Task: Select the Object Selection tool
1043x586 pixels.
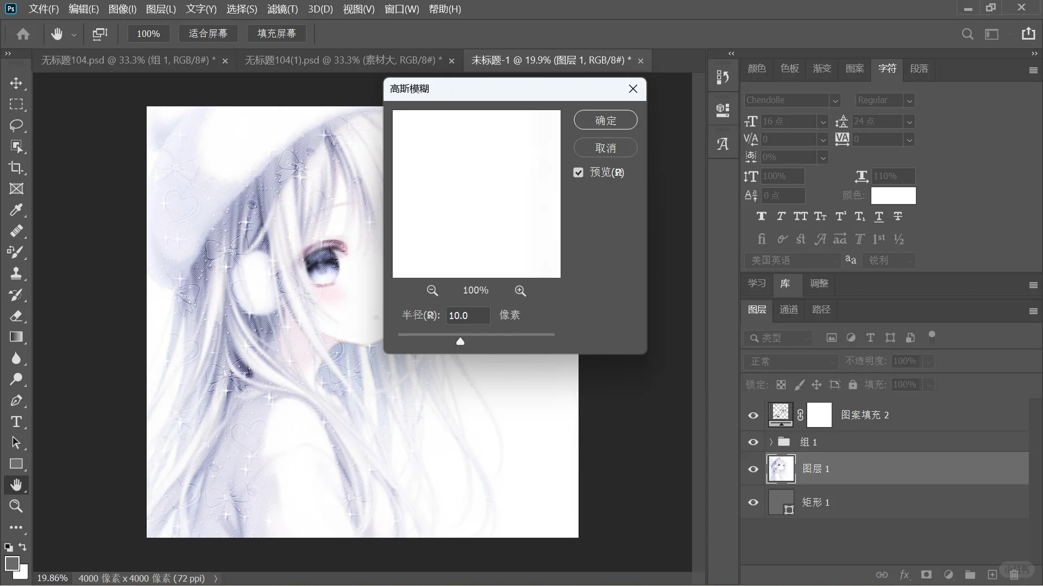Action: click(16, 146)
